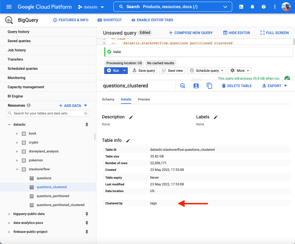Click the copy table icon
Viewport: 295px width, 244px height.
[x=210, y=86]
